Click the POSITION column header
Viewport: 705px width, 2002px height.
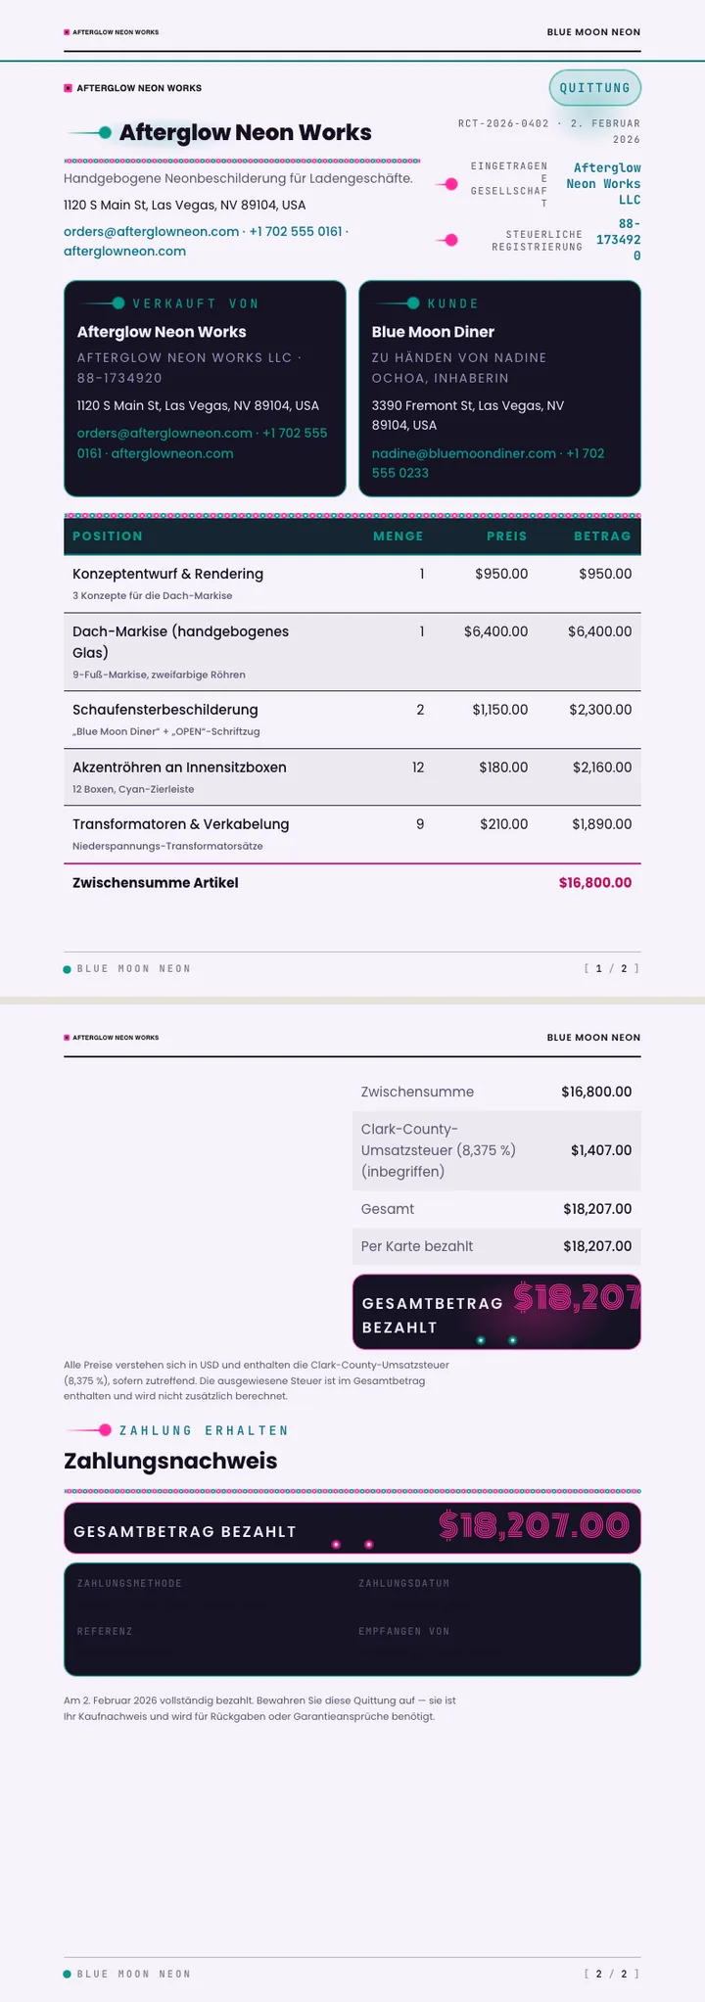[x=108, y=536]
